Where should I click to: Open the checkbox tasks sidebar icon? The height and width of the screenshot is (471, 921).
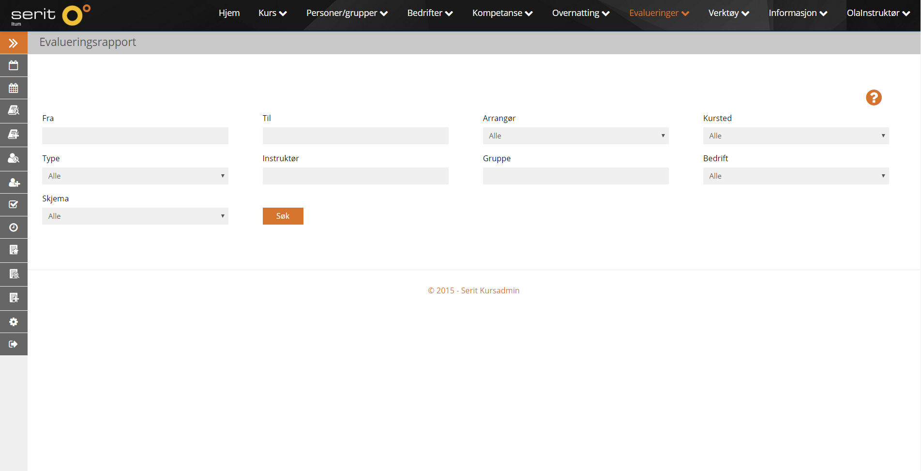pos(14,205)
